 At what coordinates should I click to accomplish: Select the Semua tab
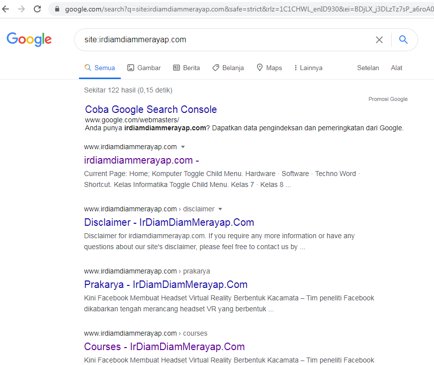[x=99, y=68]
